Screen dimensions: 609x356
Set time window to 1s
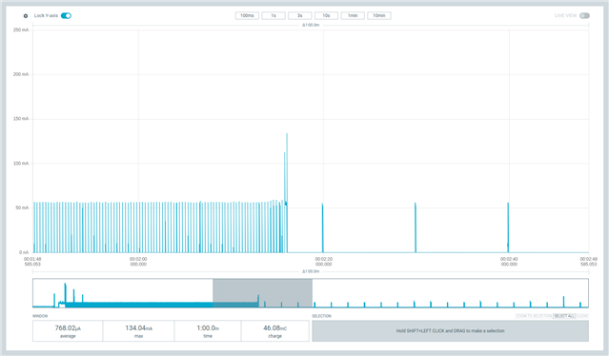274,15
